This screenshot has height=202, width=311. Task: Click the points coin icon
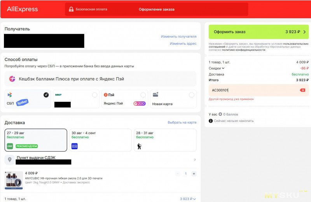coord(220,114)
